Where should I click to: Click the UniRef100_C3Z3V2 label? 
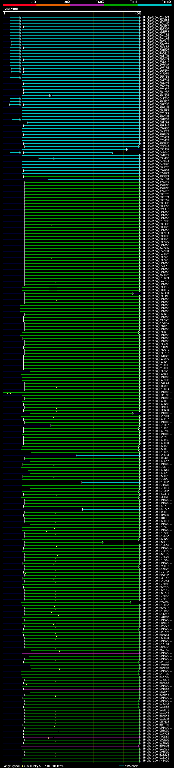click(156, 372)
